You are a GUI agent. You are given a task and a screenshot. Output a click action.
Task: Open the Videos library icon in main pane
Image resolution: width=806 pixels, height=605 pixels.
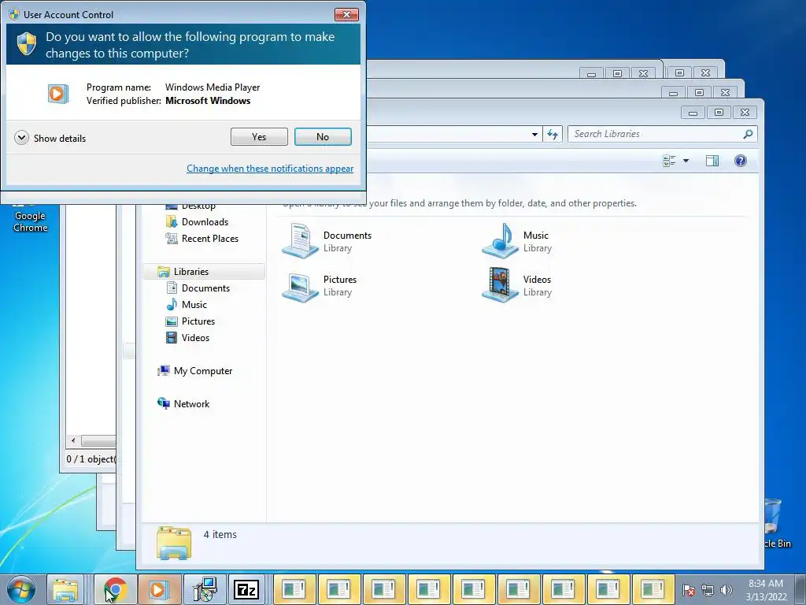click(500, 285)
